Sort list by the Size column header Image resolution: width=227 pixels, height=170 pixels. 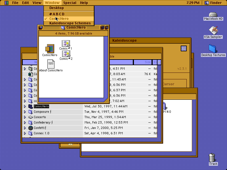click(143, 62)
